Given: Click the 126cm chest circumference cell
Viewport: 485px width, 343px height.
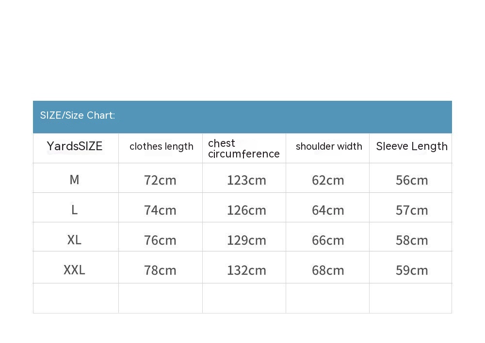Looking at the screenshot, I should pos(246,210).
